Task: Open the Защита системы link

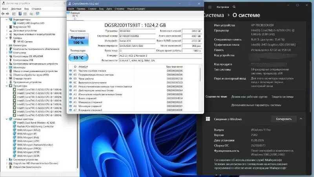Action: (282, 97)
